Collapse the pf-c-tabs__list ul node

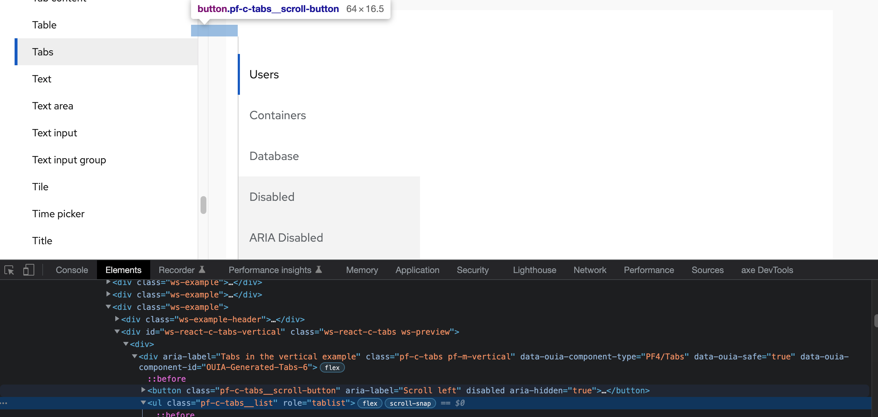click(143, 403)
